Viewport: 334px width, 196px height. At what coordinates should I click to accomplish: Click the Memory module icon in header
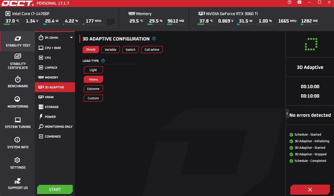click(x=132, y=14)
